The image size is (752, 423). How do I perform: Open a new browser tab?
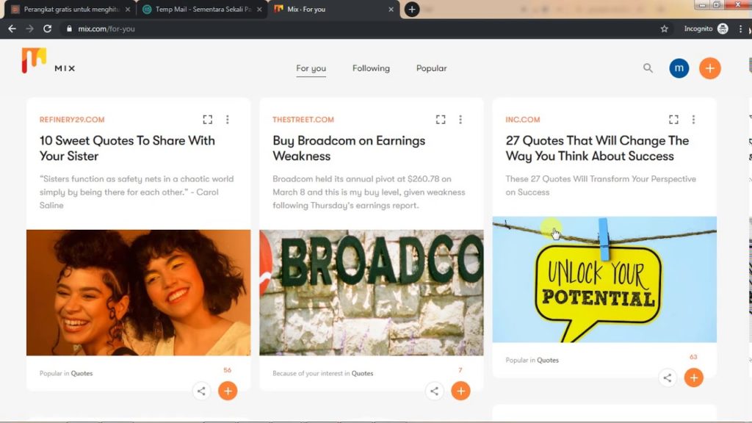point(412,9)
